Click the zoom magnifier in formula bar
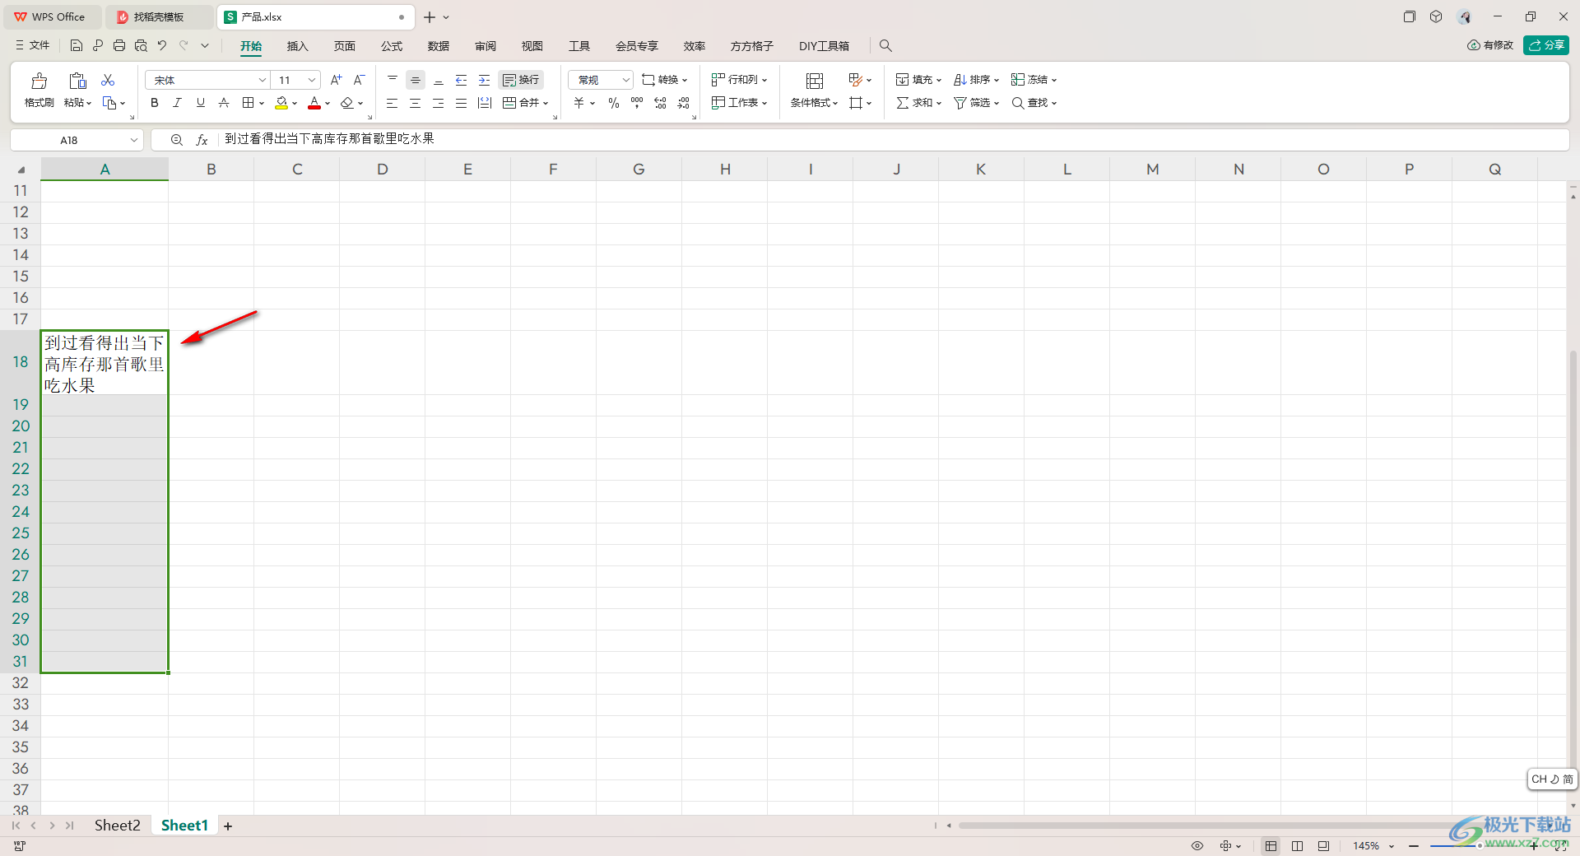Image resolution: width=1580 pixels, height=856 pixels. [x=176, y=140]
